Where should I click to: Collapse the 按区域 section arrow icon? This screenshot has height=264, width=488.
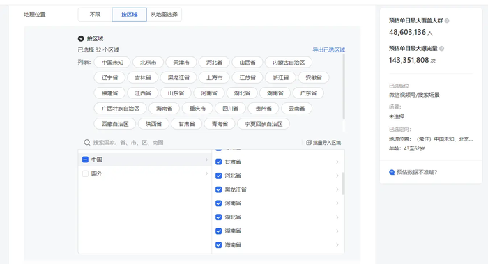[x=81, y=38]
